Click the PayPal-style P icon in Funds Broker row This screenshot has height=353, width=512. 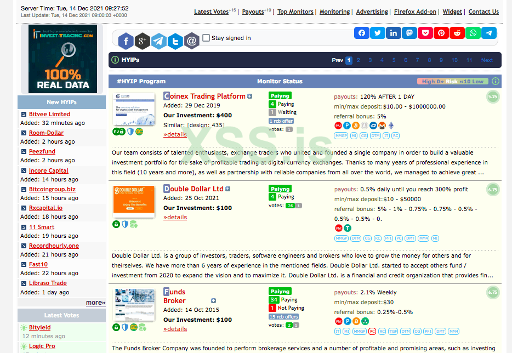347,321
